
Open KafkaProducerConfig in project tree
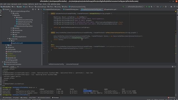tap(25, 22)
